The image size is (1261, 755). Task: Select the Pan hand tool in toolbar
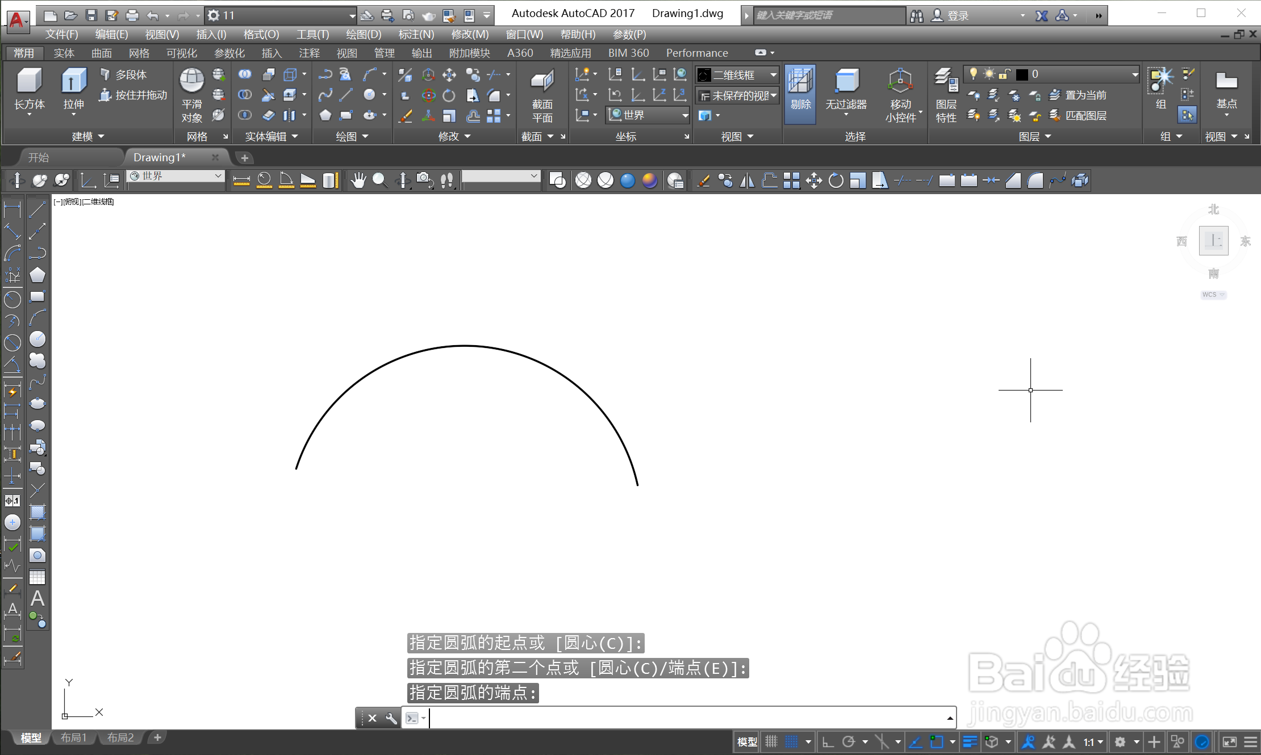tap(358, 181)
